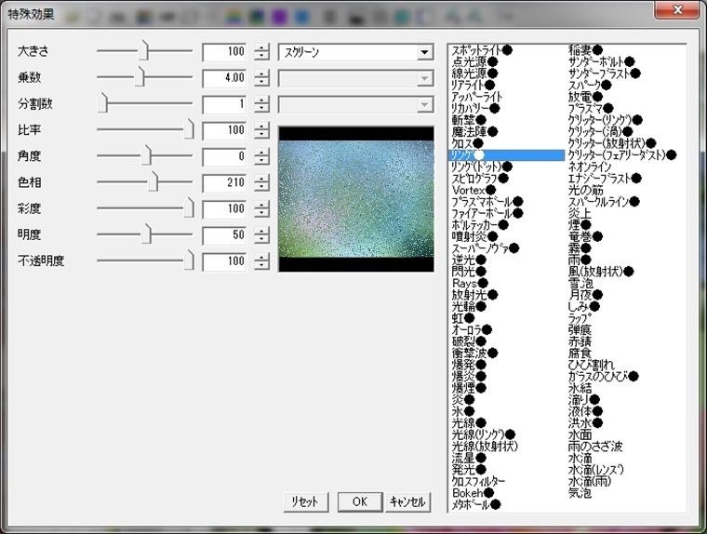
Task: Select 氷結 effect
Action: pos(580,388)
